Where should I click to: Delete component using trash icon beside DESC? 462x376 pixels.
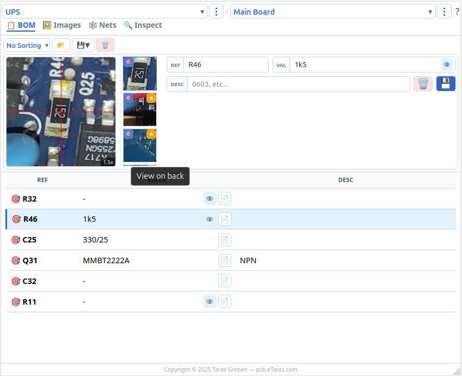tap(423, 84)
